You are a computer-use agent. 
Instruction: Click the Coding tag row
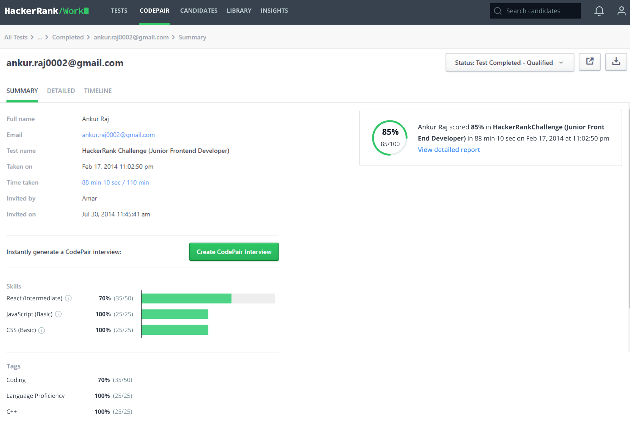point(69,380)
